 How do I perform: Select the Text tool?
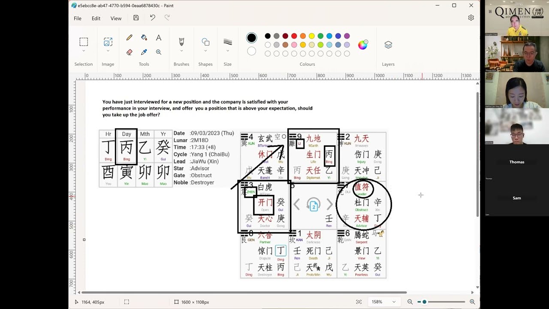159,38
